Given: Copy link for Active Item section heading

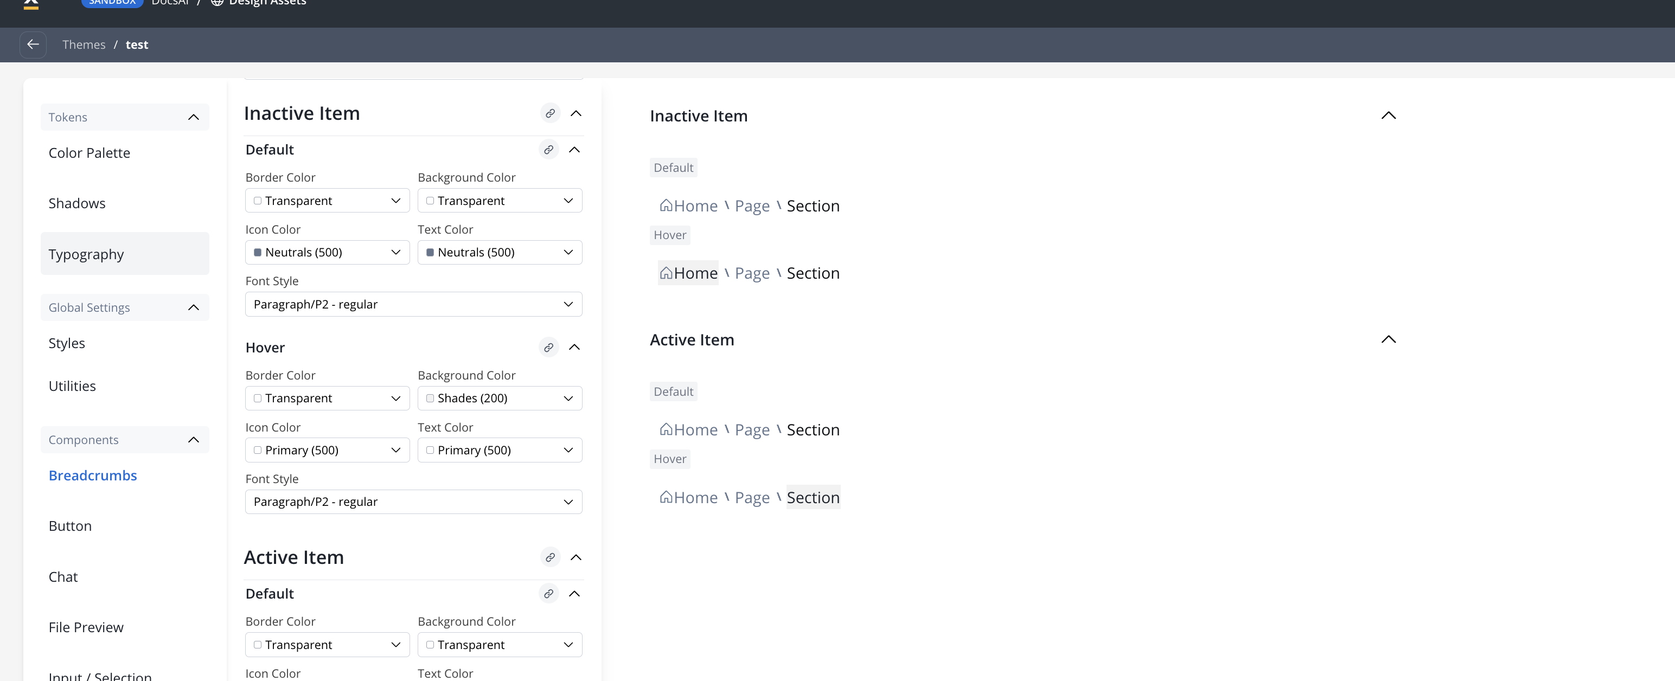Looking at the screenshot, I should [x=550, y=557].
